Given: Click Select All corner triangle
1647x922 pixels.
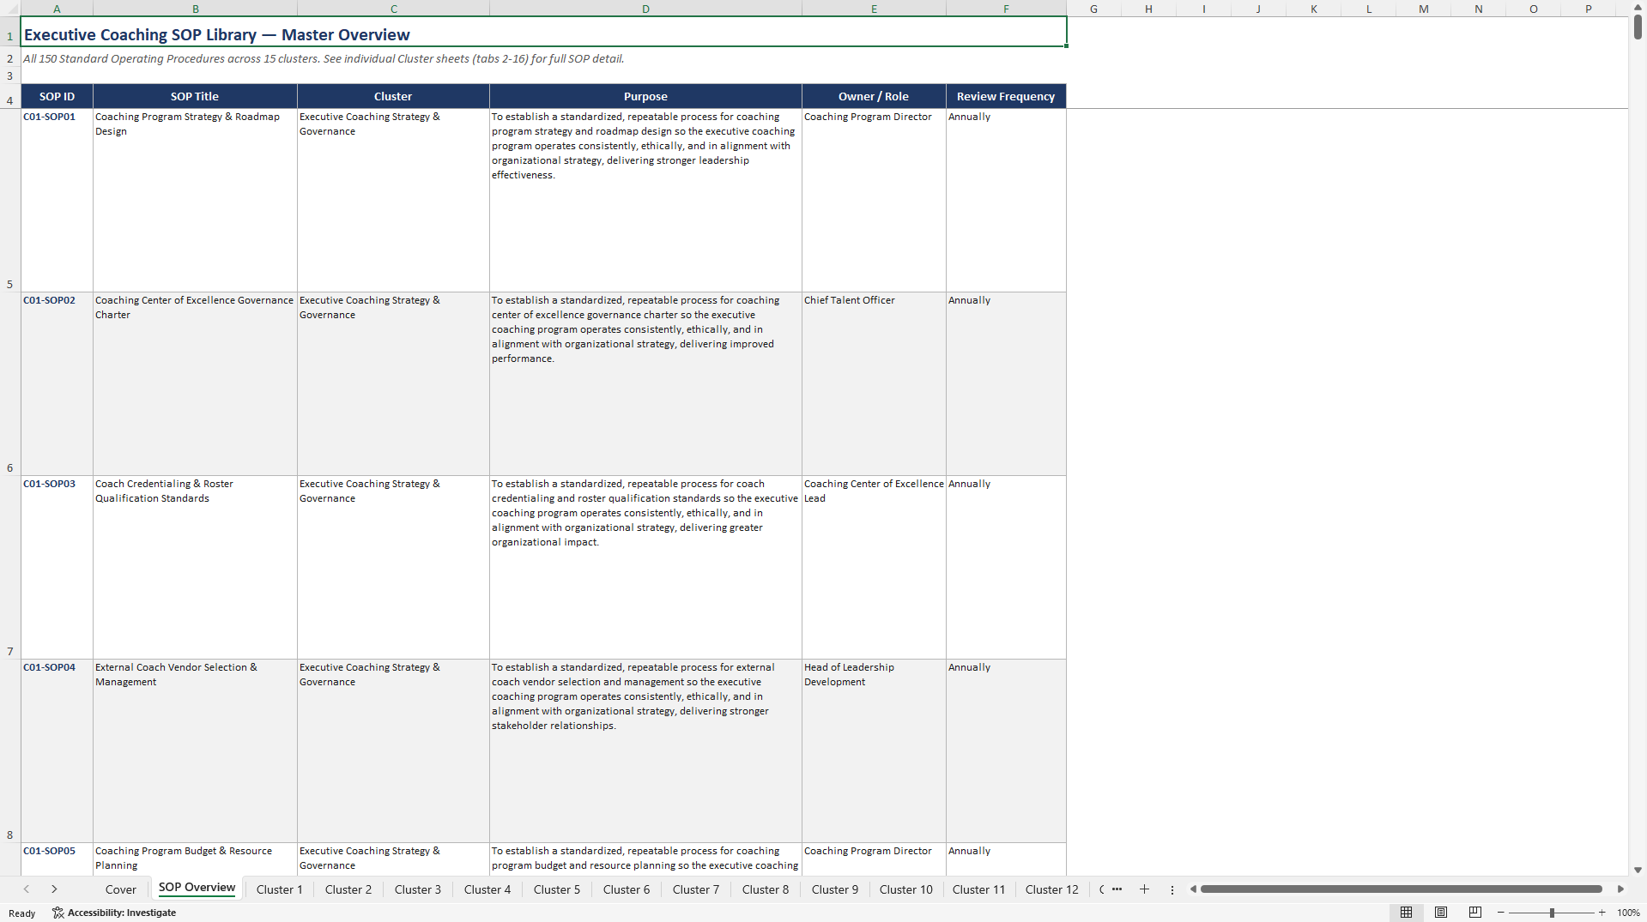Looking at the screenshot, I should click(10, 9).
